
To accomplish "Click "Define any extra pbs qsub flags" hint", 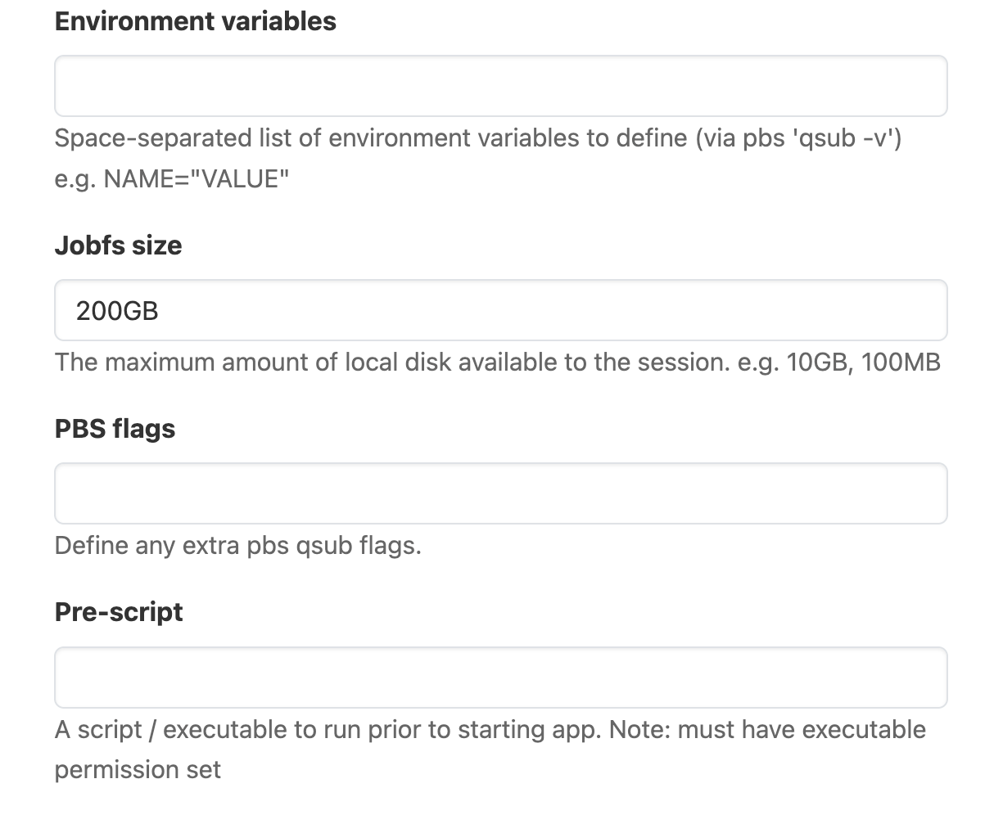I will tap(237, 545).
